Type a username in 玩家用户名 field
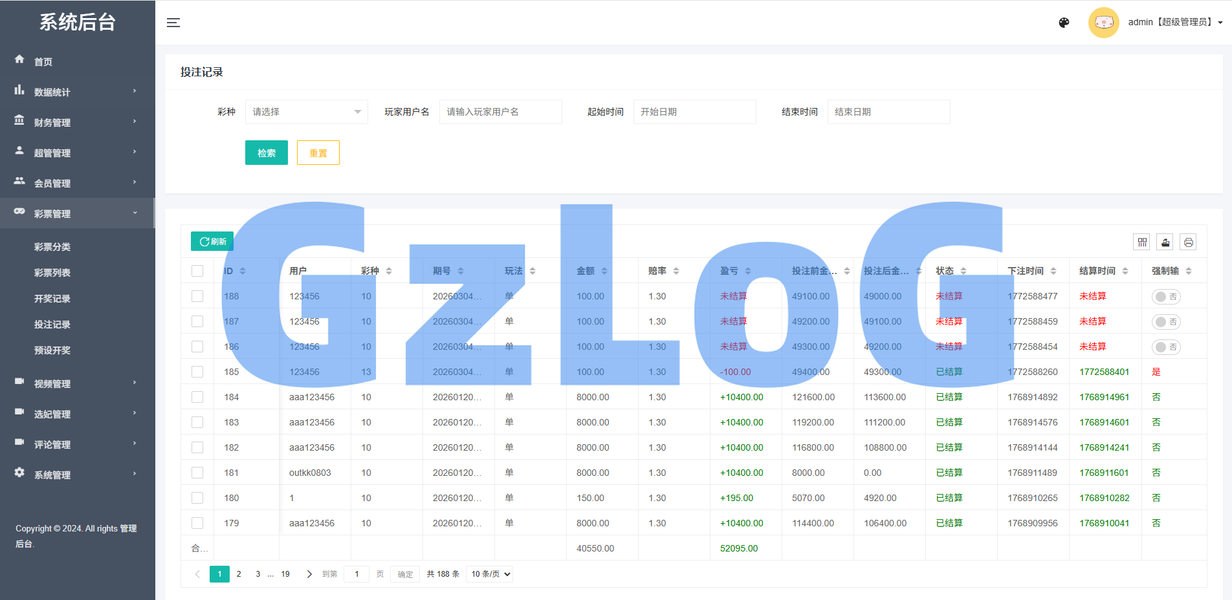The height and width of the screenshot is (600, 1232). click(500, 111)
